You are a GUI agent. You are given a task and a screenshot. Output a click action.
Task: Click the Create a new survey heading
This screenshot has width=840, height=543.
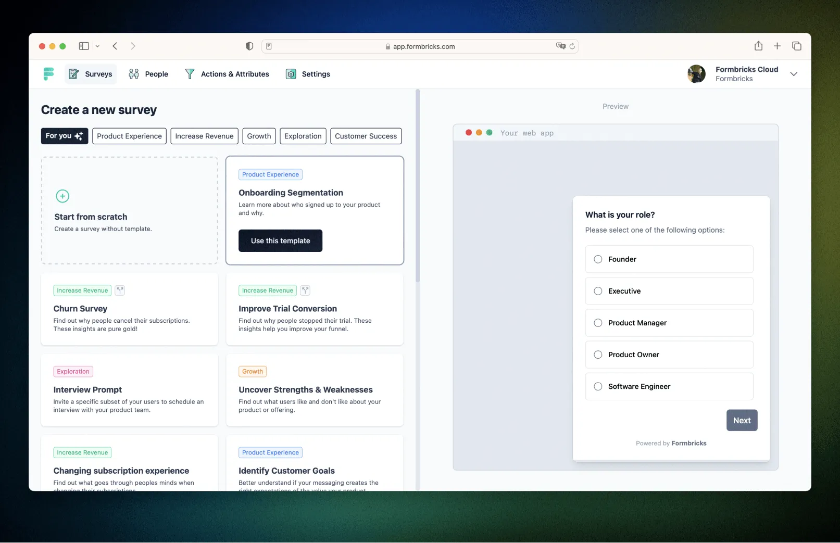coord(98,110)
